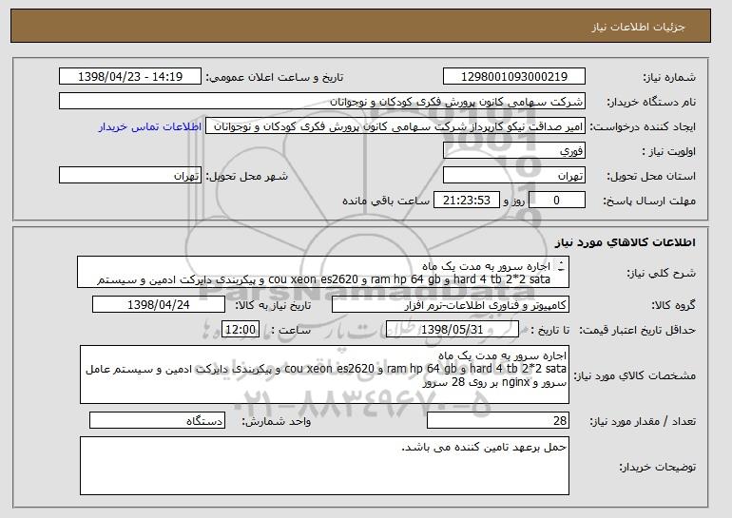The height and width of the screenshot is (518, 732).
Task: Click the label واحد شمارش
Action: [x=277, y=421]
